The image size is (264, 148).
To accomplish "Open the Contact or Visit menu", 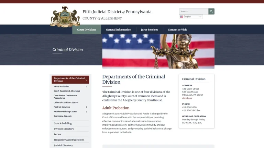I will pyautogui.click(x=177, y=29).
